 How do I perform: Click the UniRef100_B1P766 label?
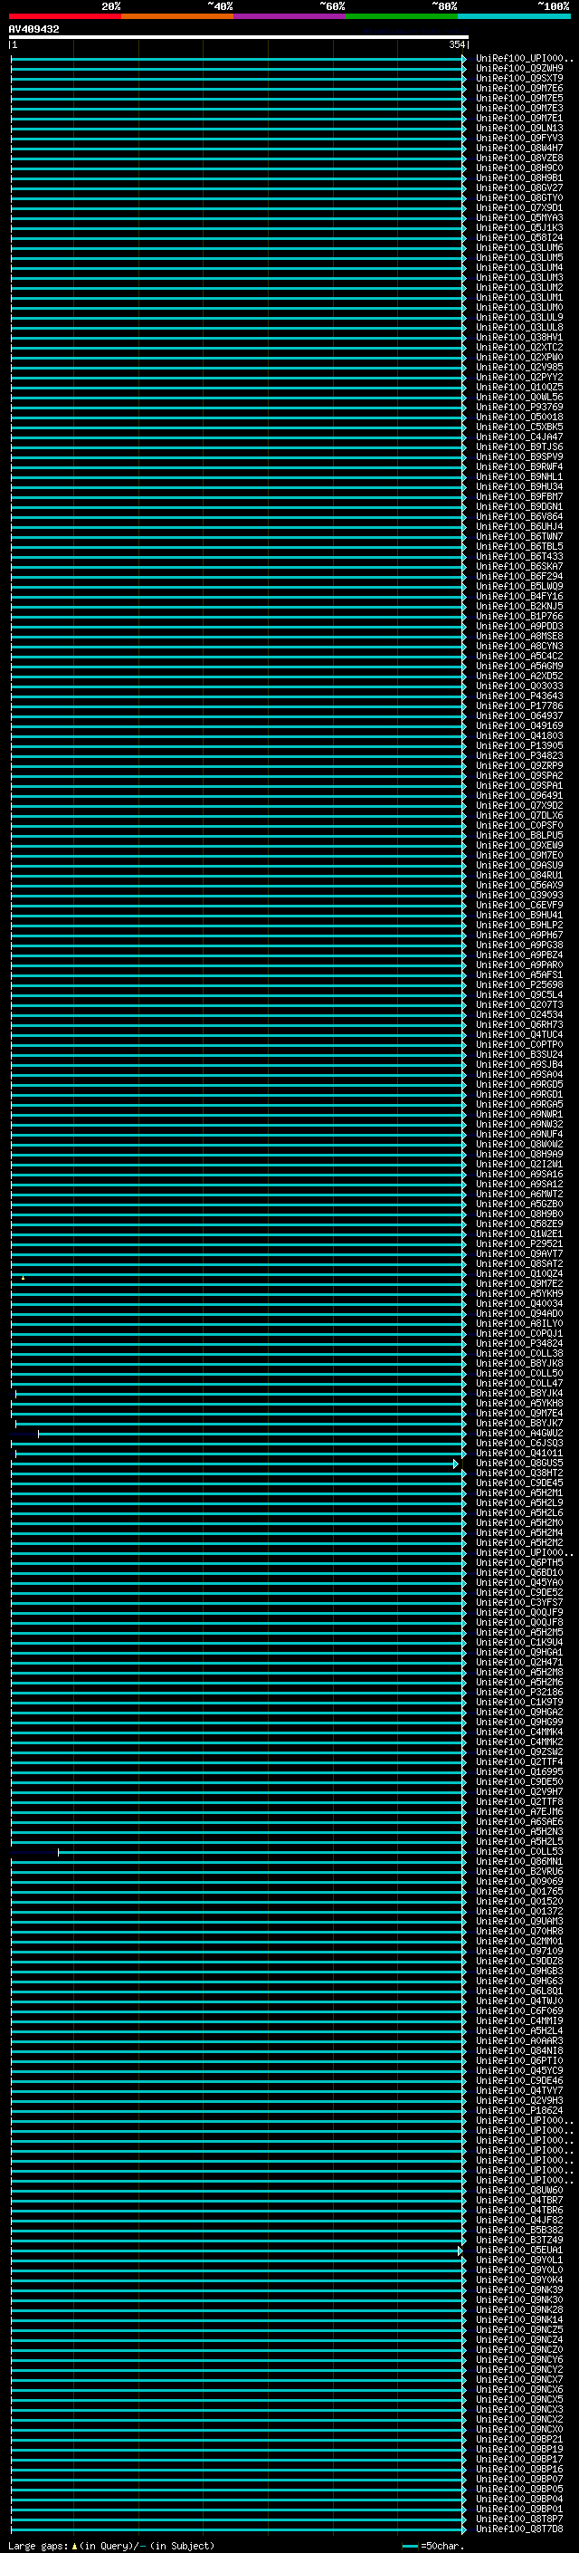pyautogui.click(x=518, y=617)
